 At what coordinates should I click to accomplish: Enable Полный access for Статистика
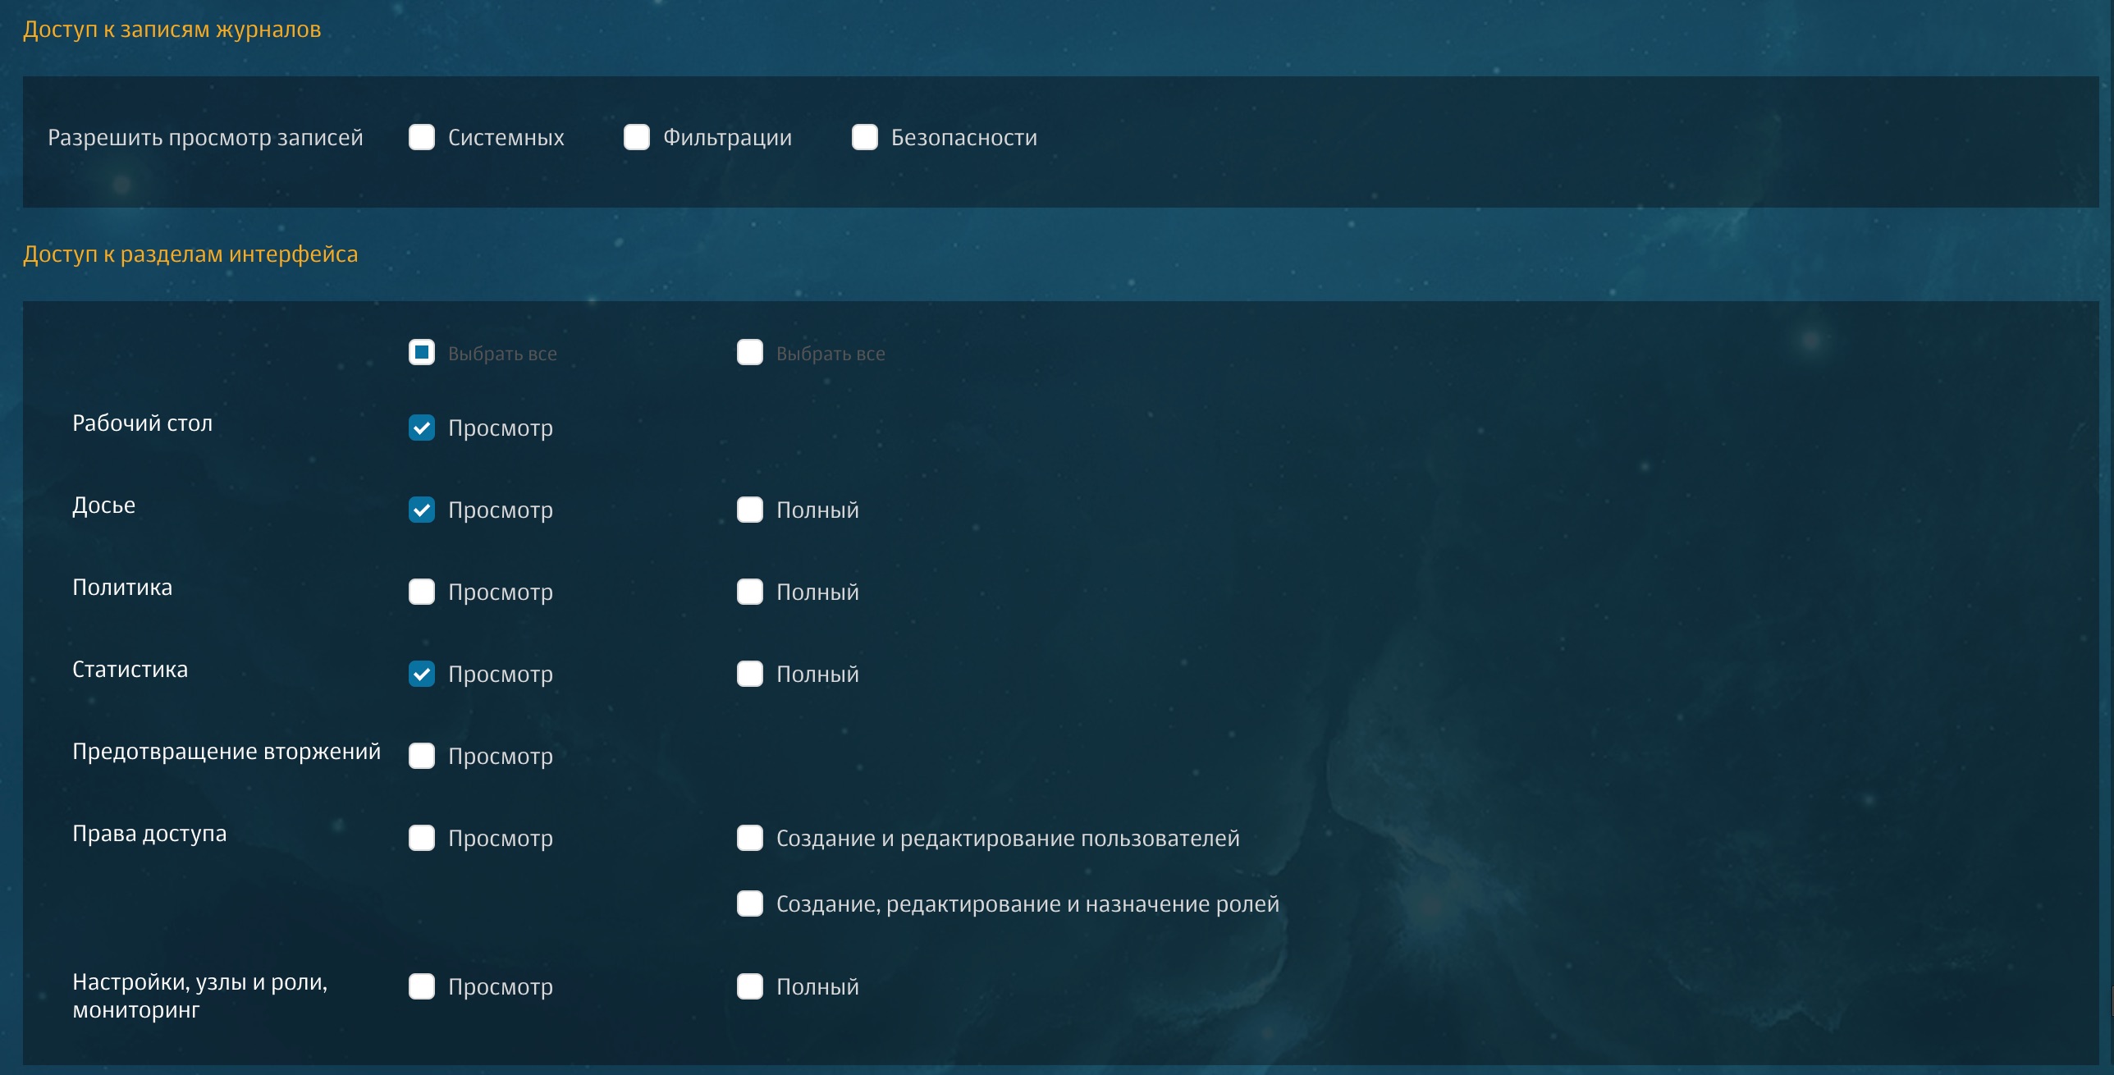pyautogui.click(x=750, y=674)
